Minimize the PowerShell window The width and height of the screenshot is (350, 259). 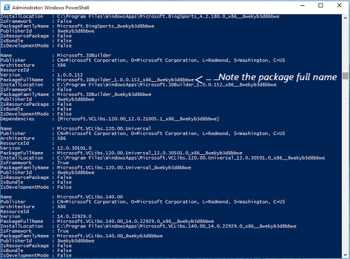[x=301, y=6]
